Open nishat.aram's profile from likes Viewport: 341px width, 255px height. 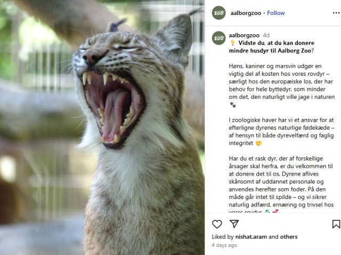[251, 237]
